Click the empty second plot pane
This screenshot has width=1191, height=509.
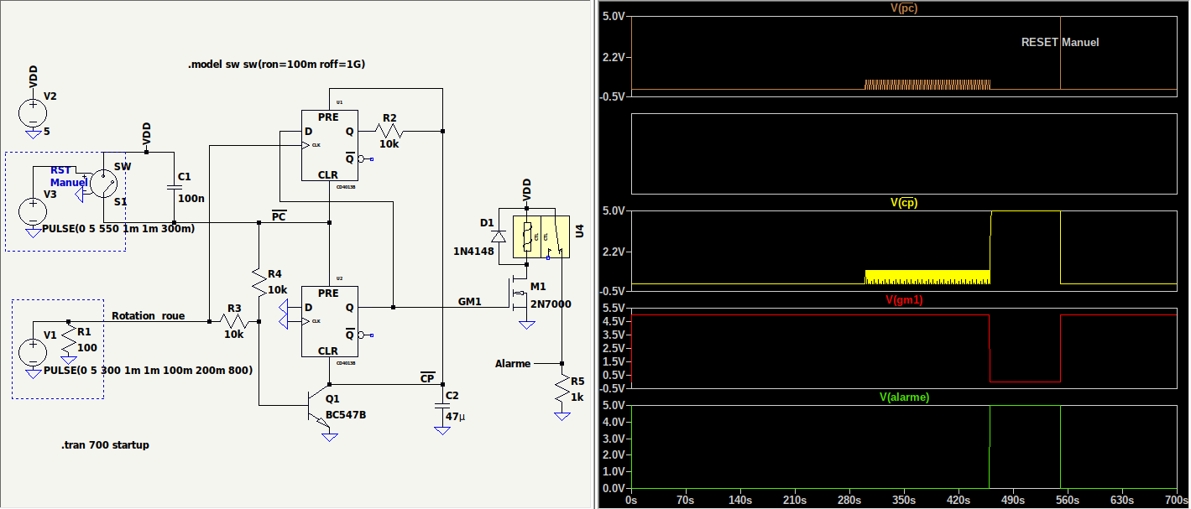(x=903, y=153)
